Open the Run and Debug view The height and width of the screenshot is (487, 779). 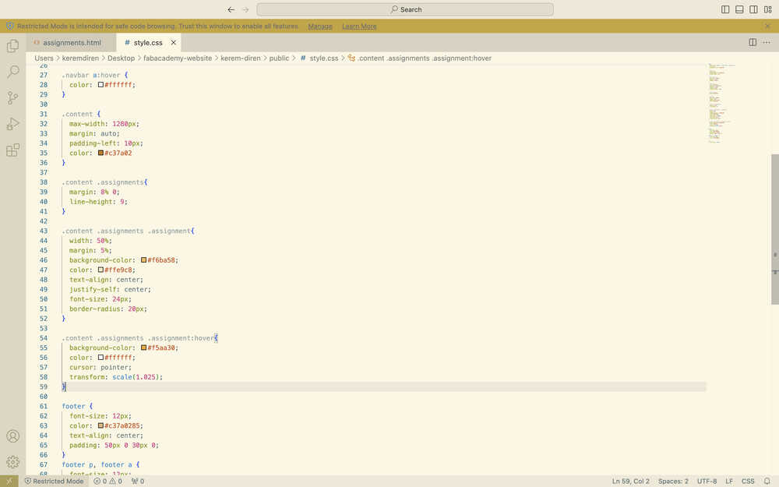point(13,124)
